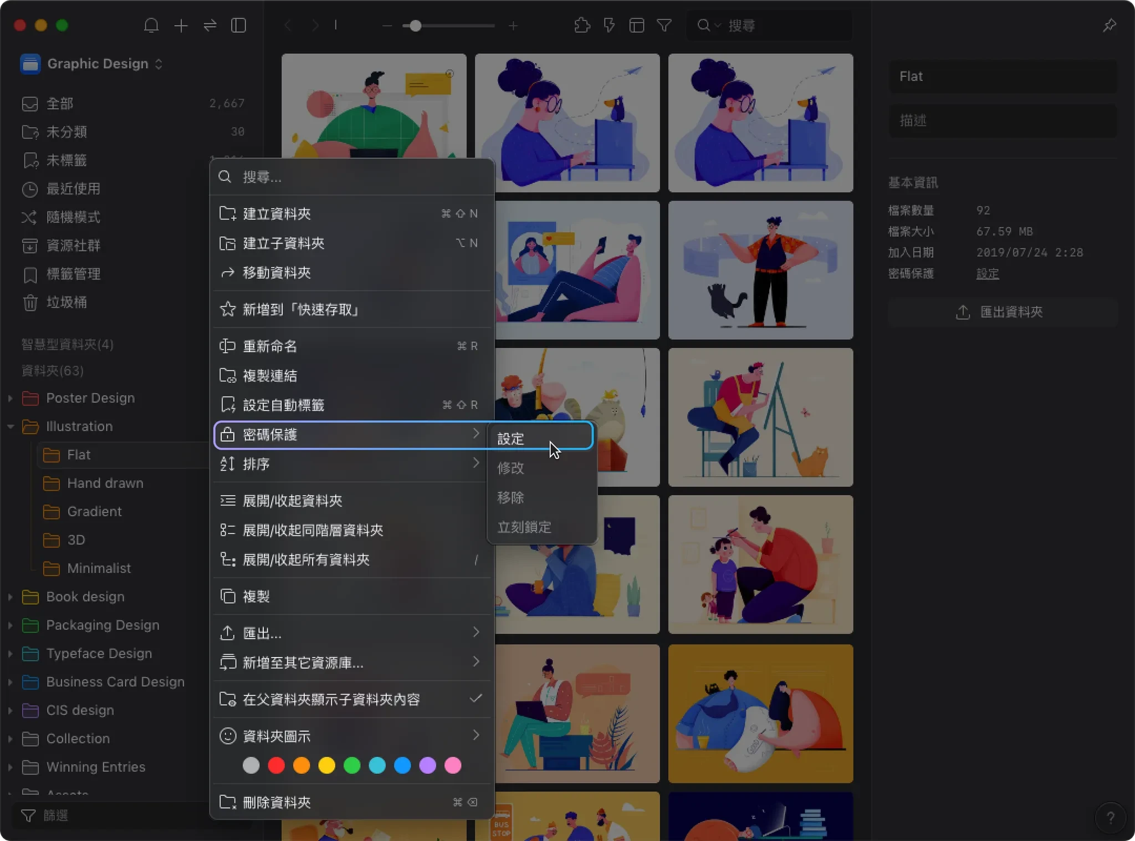Click the 匯出資料夾 export folder button
Image resolution: width=1135 pixels, height=841 pixels.
(x=1002, y=312)
